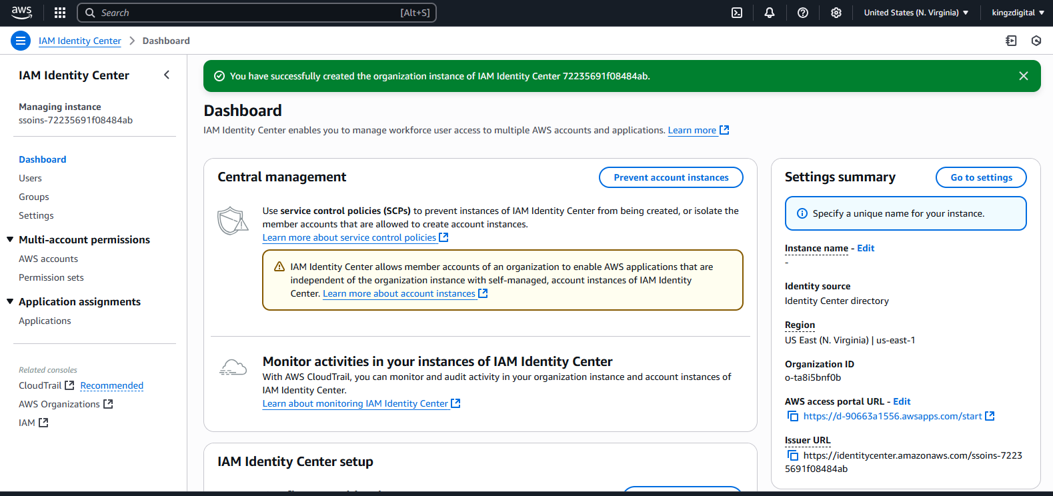Click the Issuer URL label
1053x496 pixels.
(808, 440)
